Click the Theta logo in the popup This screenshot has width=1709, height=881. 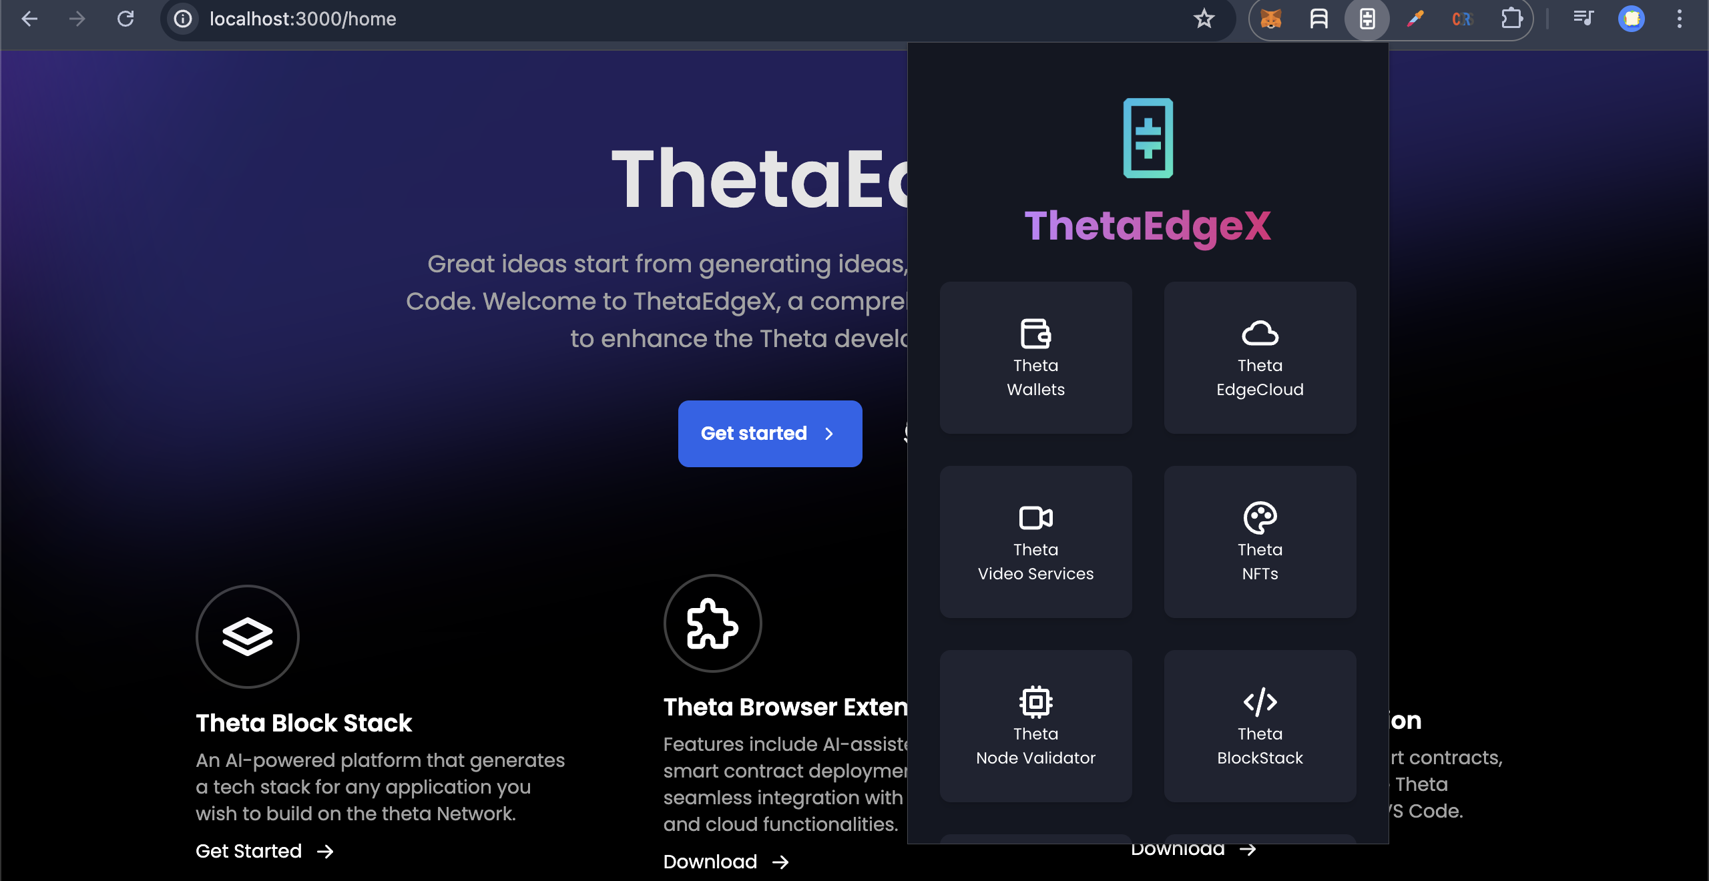coord(1148,138)
